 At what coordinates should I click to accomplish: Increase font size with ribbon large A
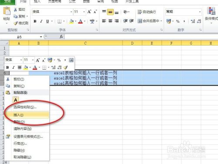(x=89, y=12)
